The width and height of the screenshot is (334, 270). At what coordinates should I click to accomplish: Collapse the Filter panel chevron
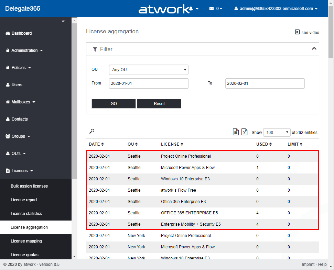tap(314, 49)
